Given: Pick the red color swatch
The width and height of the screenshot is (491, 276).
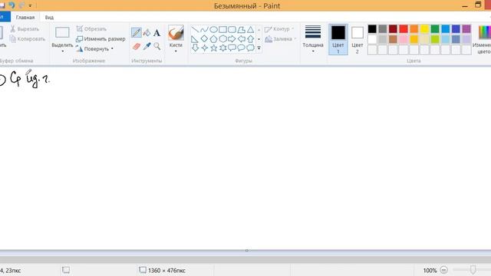Looking at the screenshot, I should pyautogui.click(x=404, y=29).
